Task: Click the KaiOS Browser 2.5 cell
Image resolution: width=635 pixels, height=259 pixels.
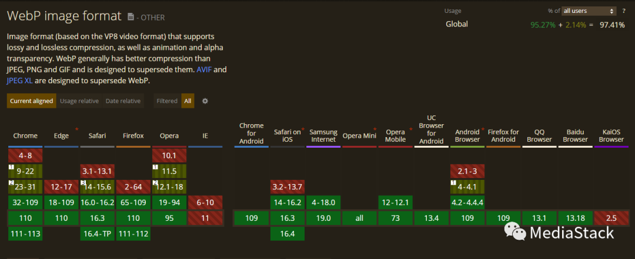Action: [611, 218]
